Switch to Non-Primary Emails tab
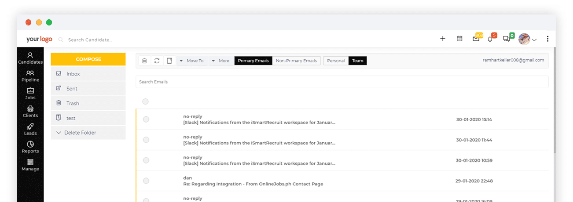The image size is (573, 202). pos(296,61)
